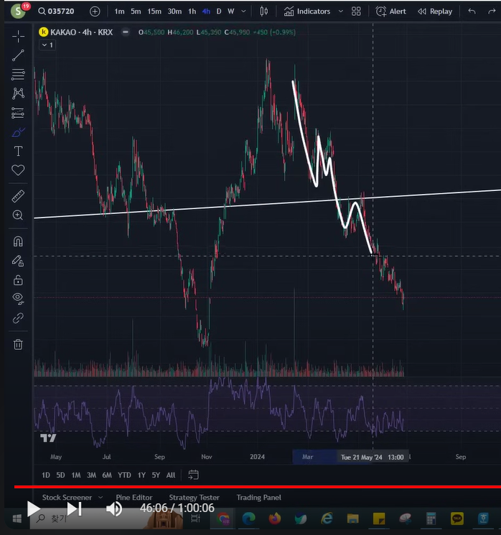Open the user profile avatar menu
This screenshot has height=535, width=501.
(19, 11)
